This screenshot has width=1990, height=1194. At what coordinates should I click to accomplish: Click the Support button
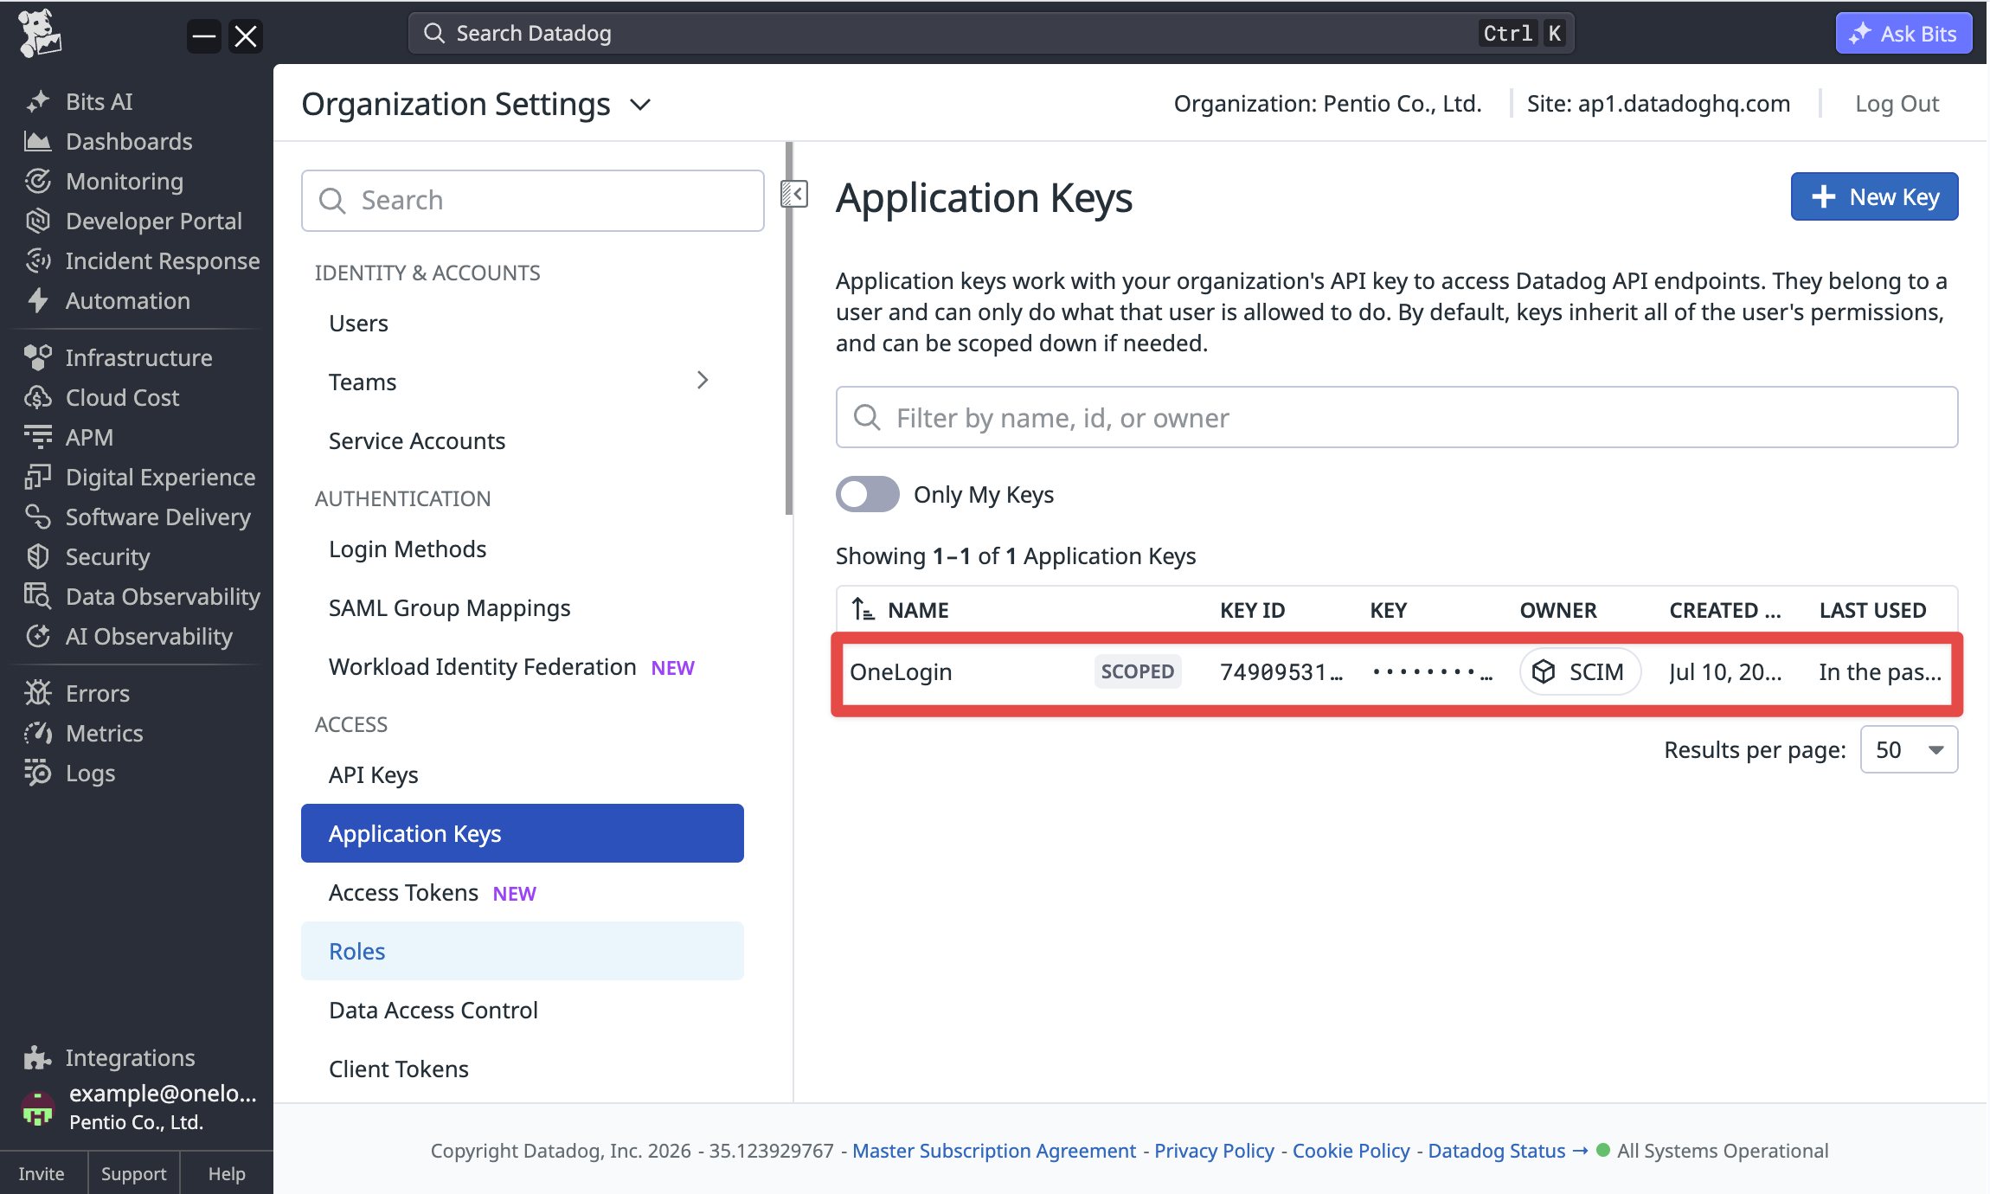[x=133, y=1173]
